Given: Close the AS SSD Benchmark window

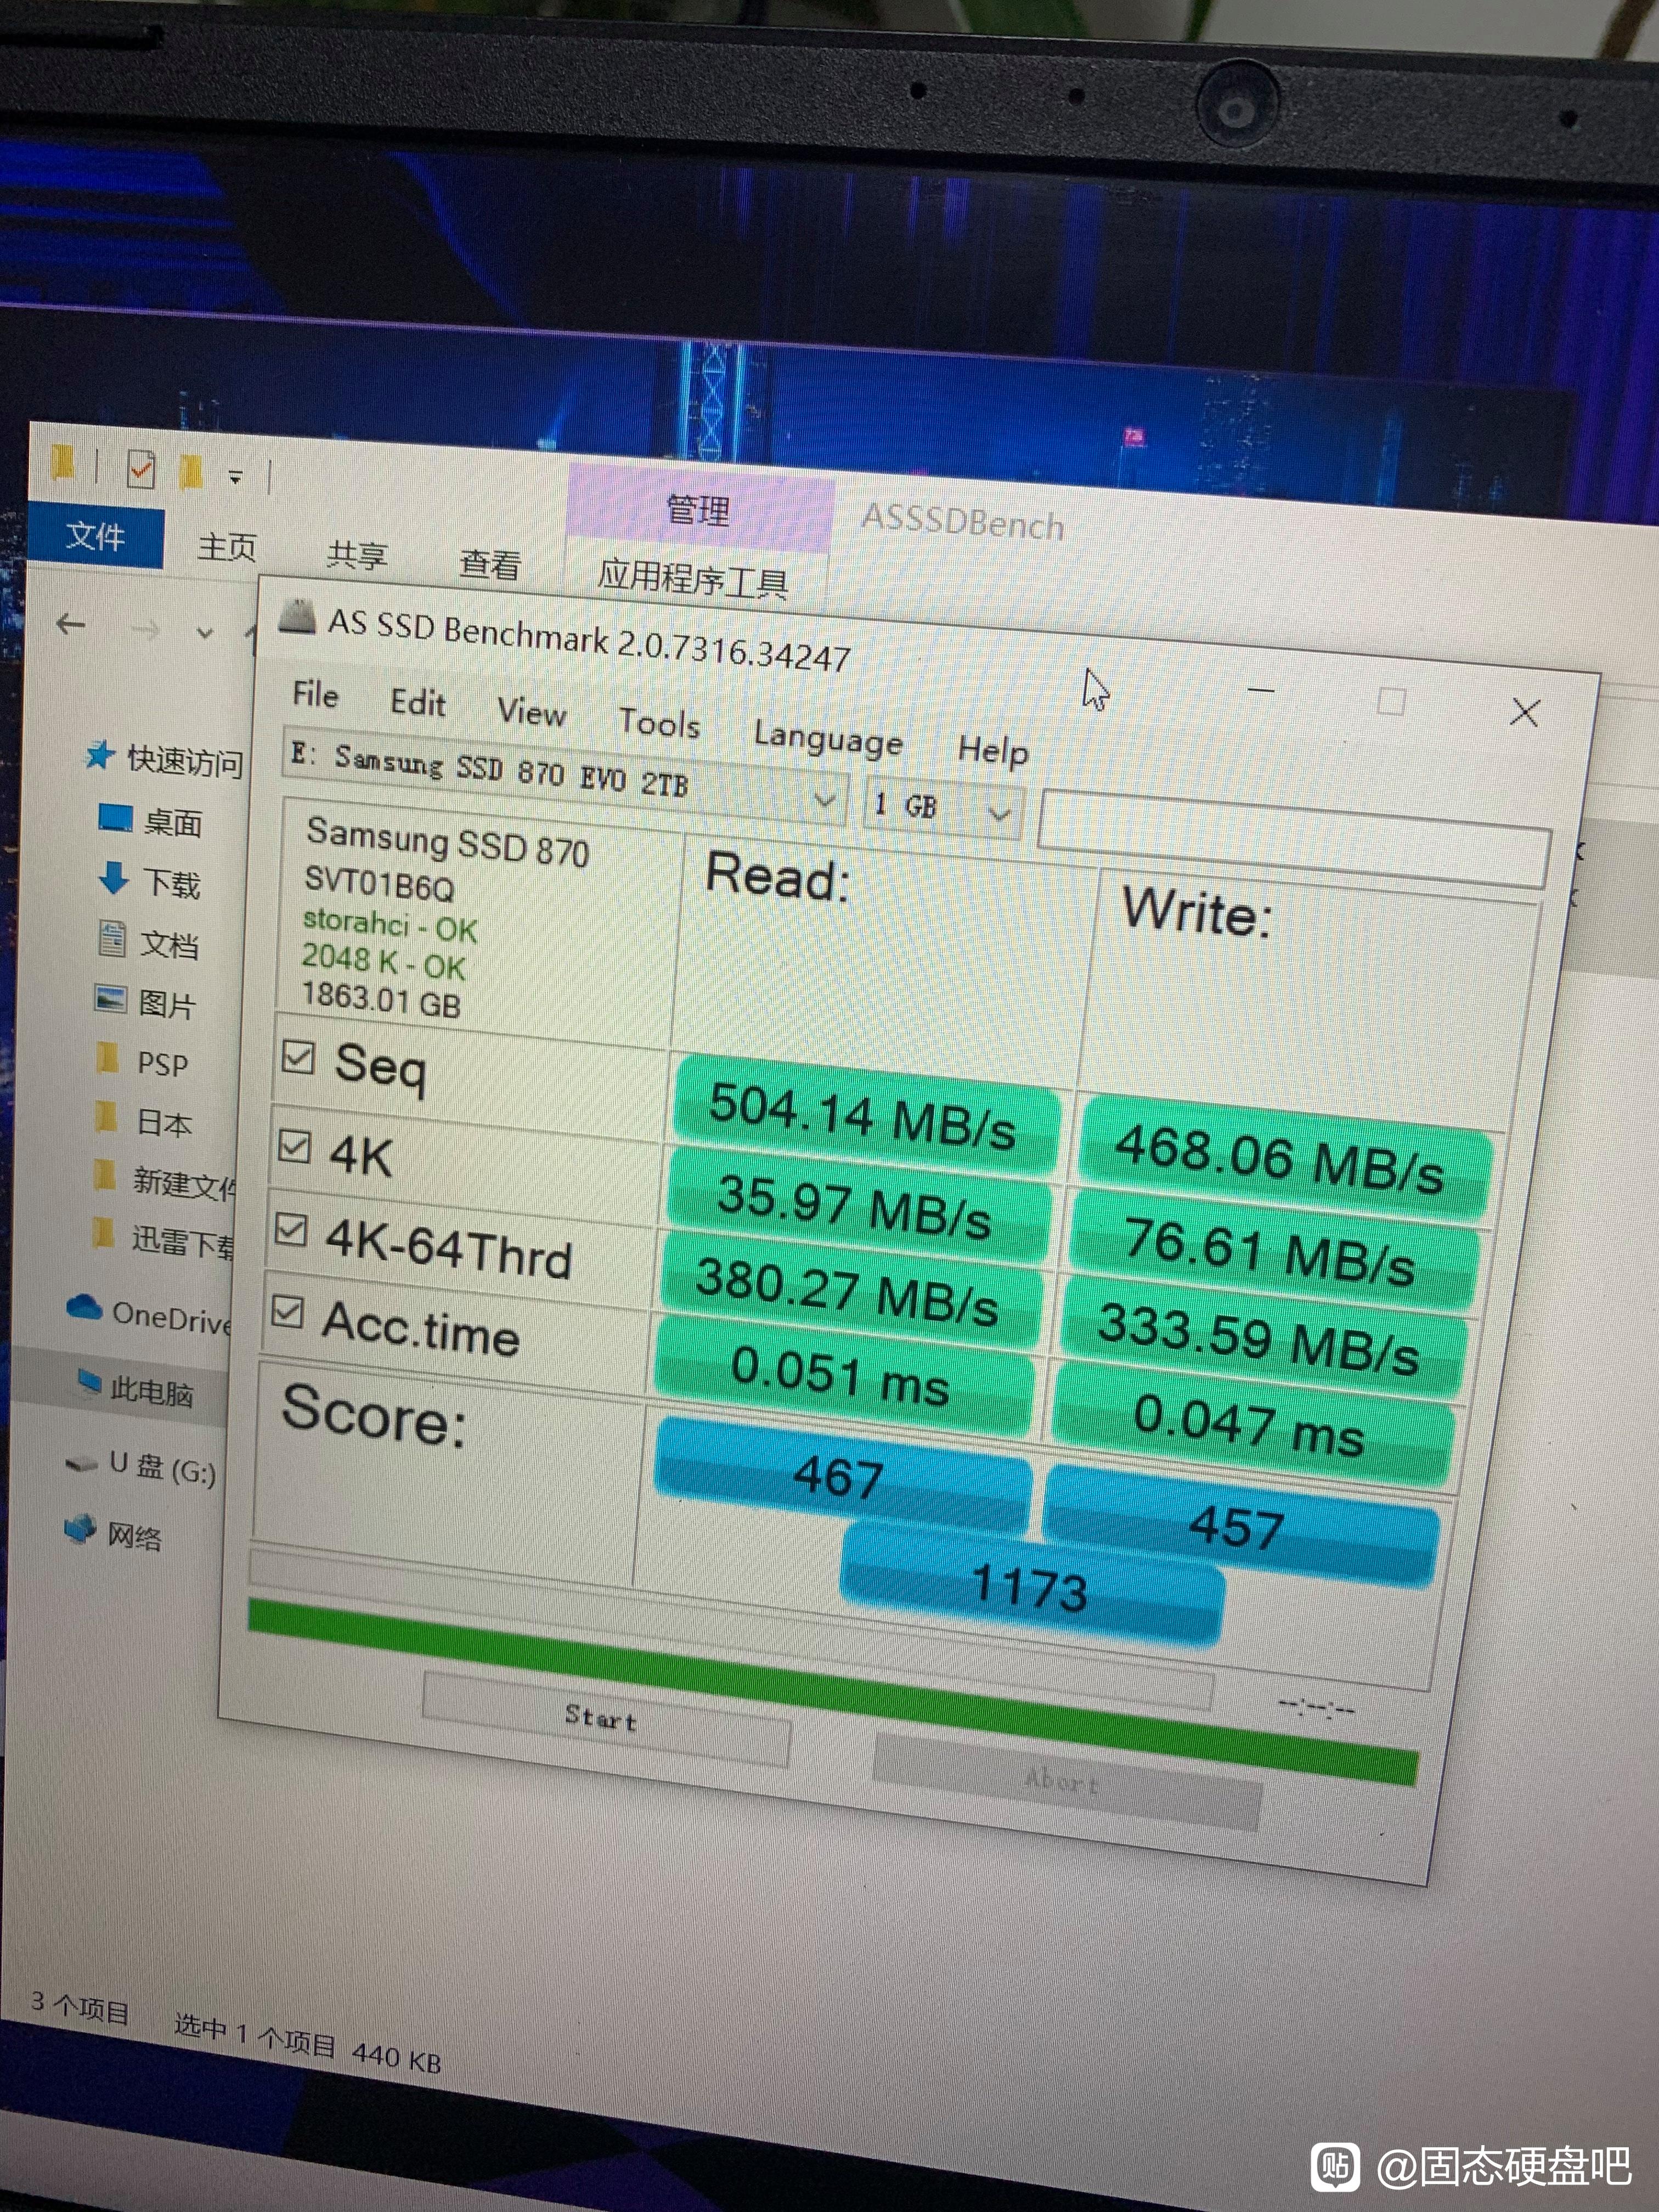Looking at the screenshot, I should coord(1524,712).
